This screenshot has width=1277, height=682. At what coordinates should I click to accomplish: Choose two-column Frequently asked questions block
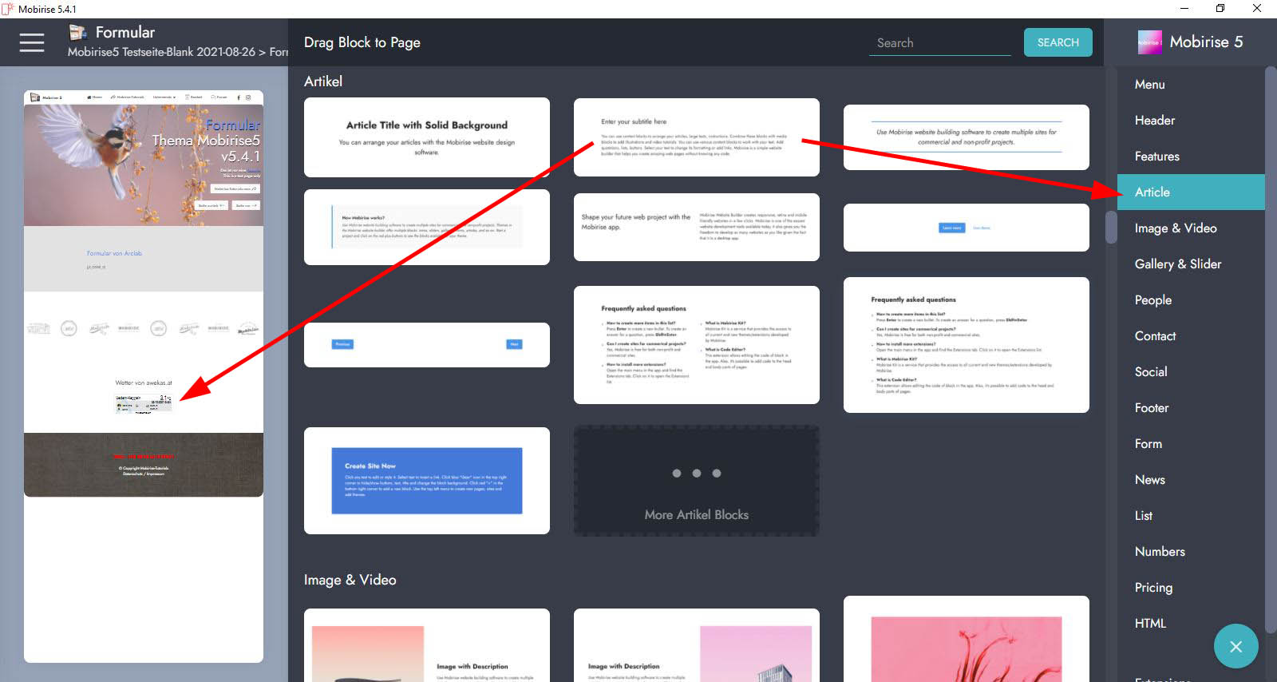pyautogui.click(x=696, y=345)
